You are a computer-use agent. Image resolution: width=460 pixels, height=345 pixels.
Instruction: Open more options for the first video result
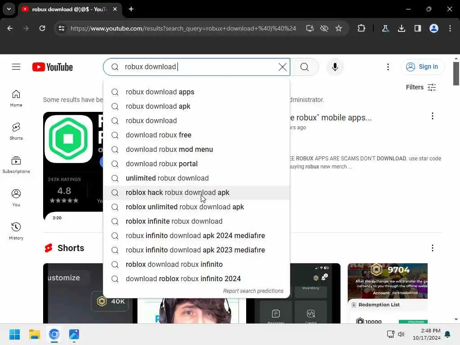tap(433, 116)
